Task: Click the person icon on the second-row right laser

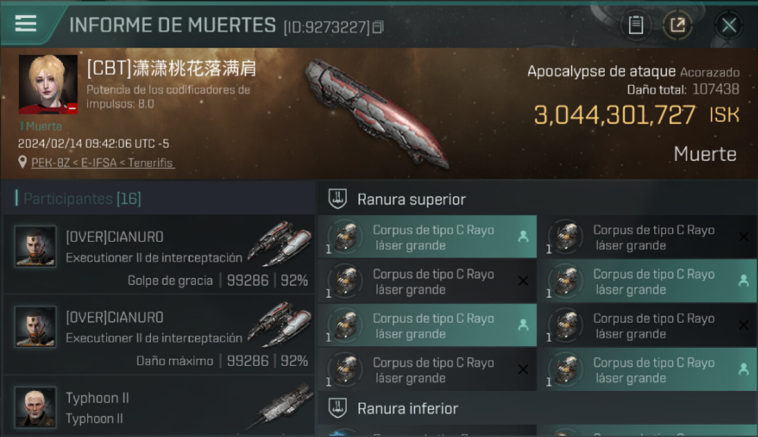Action: pos(743,281)
